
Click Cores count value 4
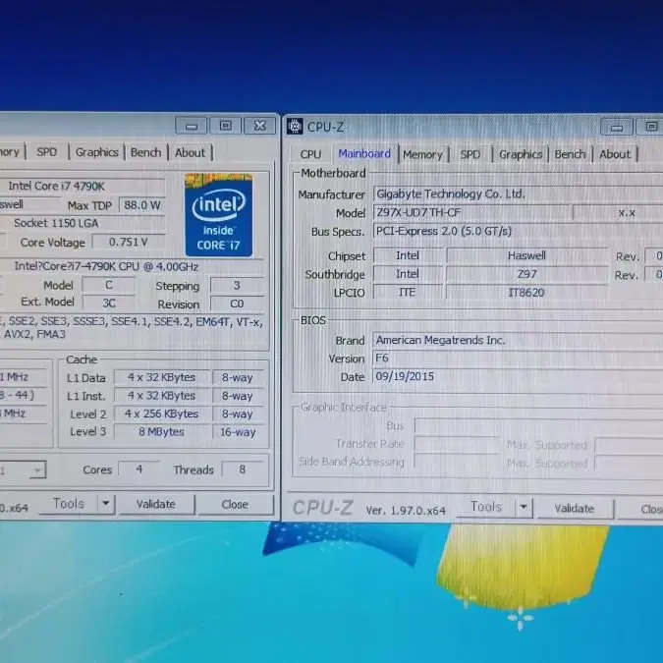pyautogui.click(x=139, y=470)
